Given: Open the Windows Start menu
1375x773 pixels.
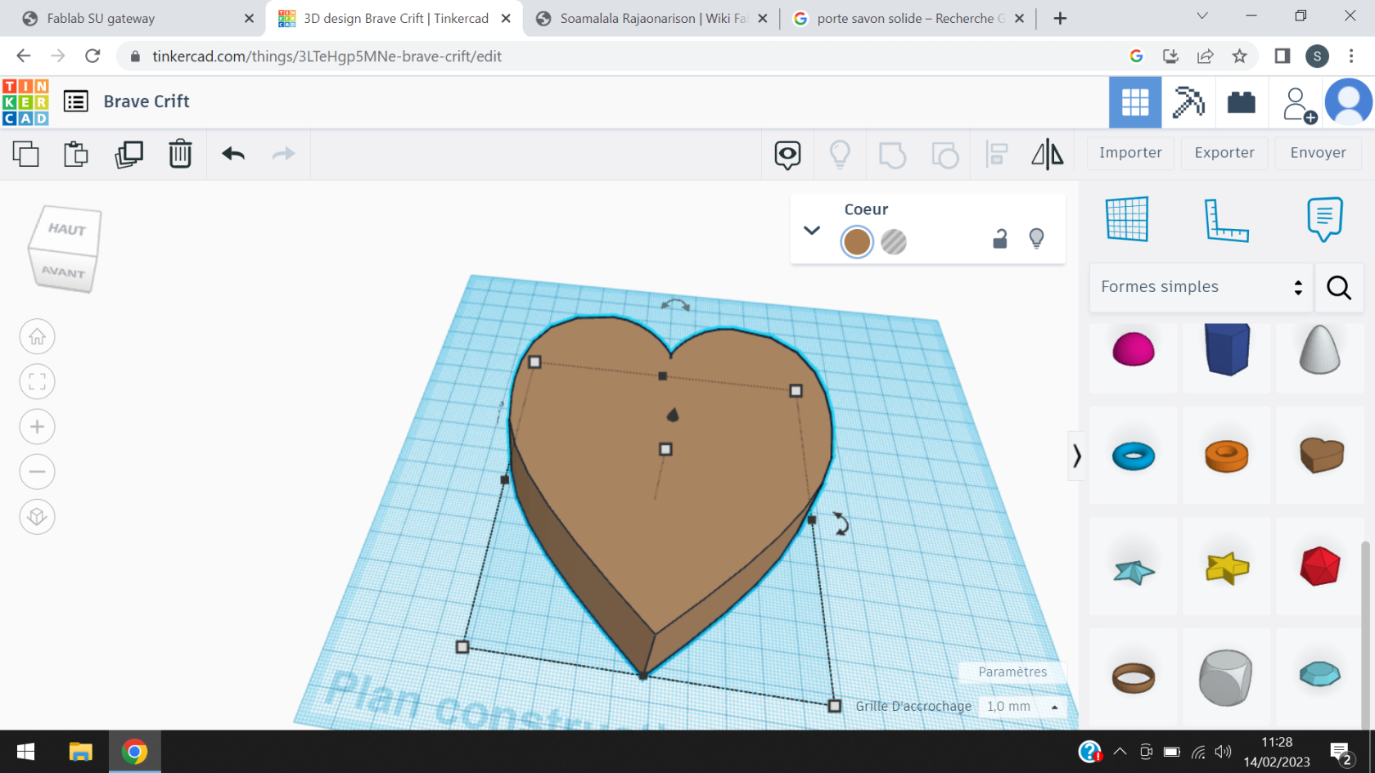Looking at the screenshot, I should click(25, 752).
